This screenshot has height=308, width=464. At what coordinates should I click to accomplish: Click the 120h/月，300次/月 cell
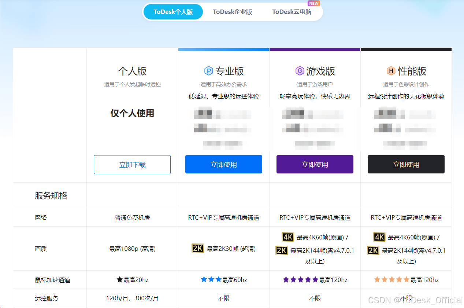coord(132,298)
